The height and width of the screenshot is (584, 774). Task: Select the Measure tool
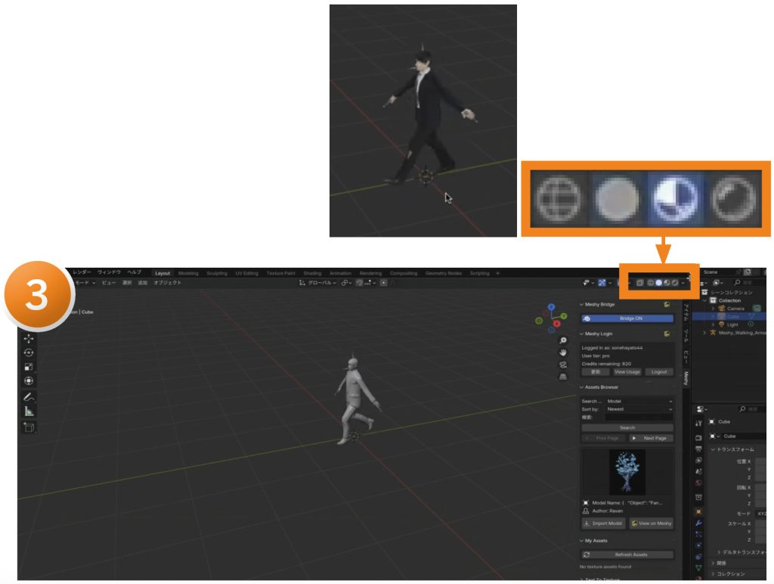[x=29, y=411]
